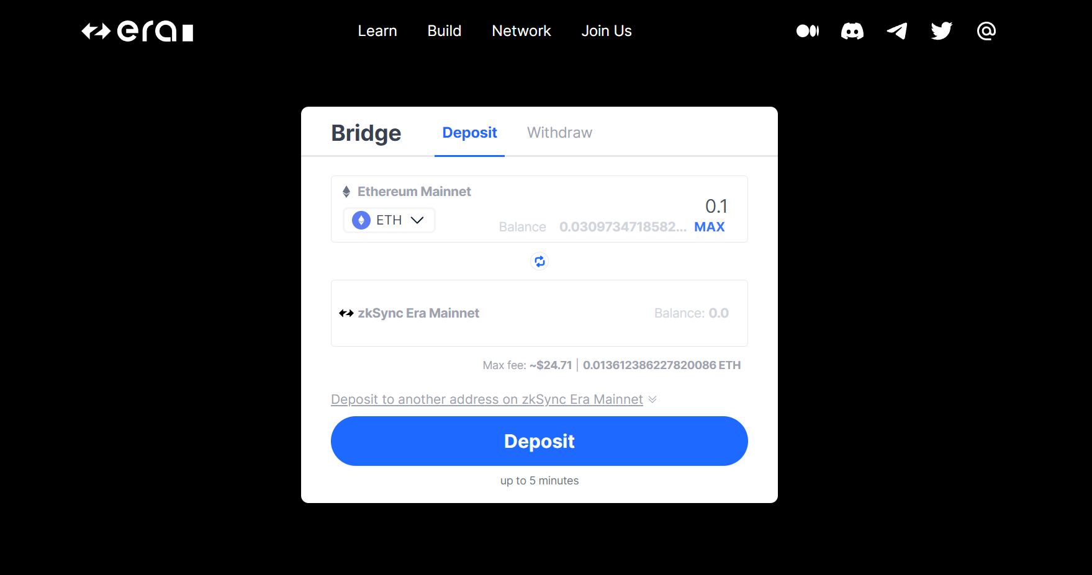Click the zkSync Era Mainnet arrows icon
This screenshot has width=1092, height=575.
pyautogui.click(x=346, y=313)
